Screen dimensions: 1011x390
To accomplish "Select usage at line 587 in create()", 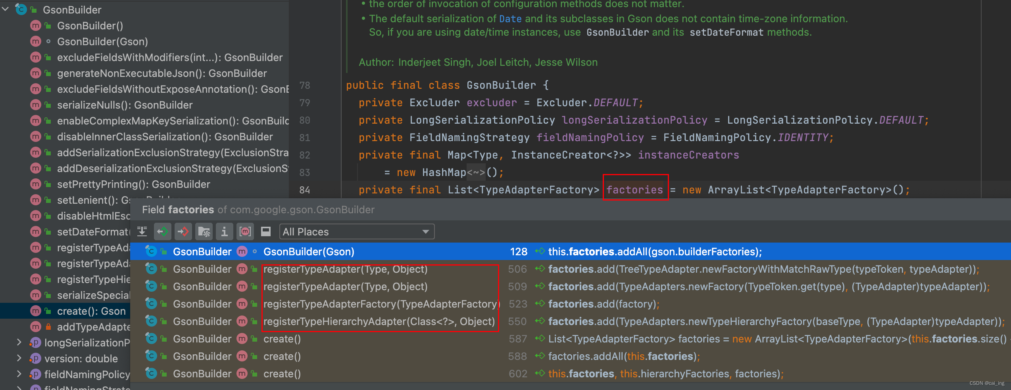I will 571,339.
